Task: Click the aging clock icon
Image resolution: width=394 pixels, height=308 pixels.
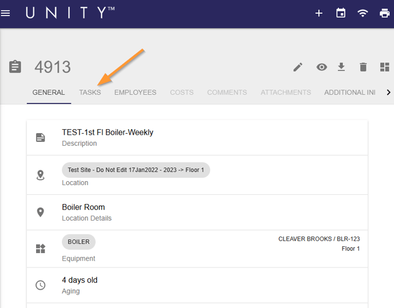Action: tap(41, 285)
